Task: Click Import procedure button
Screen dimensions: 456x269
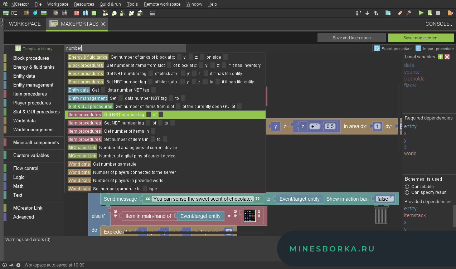Action: (x=434, y=49)
